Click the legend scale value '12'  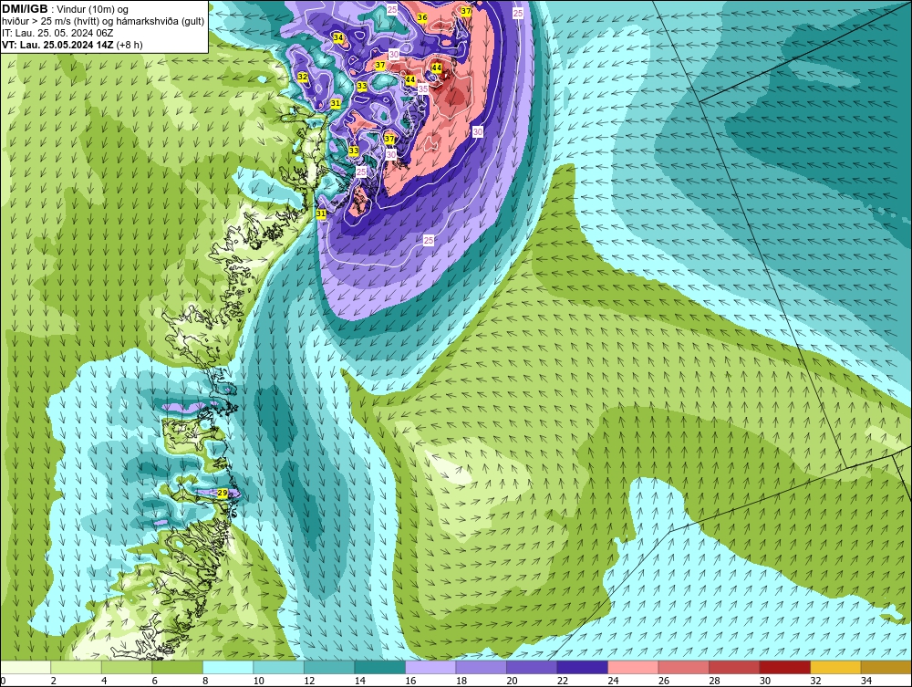309,681
